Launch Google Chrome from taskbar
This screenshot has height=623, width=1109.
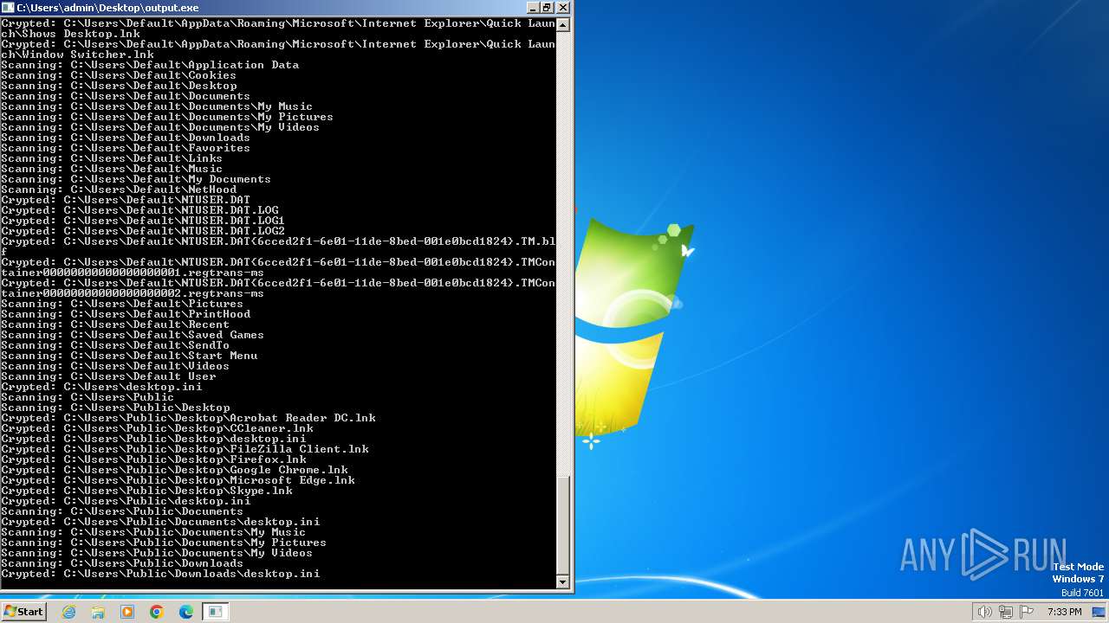point(157,612)
